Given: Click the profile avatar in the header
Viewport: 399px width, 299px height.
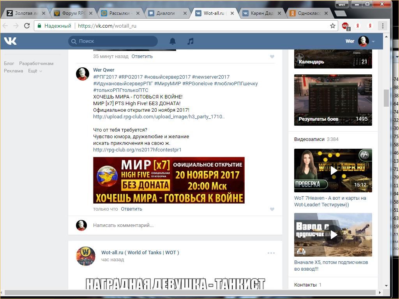Looking at the screenshot, I should 364,41.
